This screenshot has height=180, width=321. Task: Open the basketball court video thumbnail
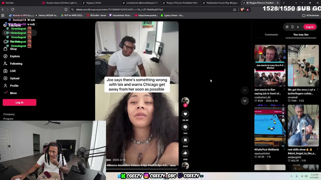[303, 65]
